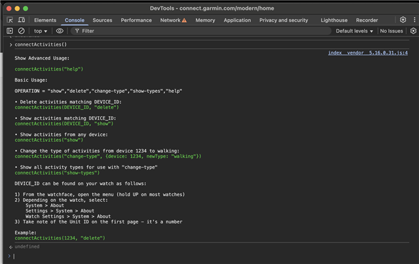Click the OPERATION = list line
This screenshot has height=264, width=419.
(98, 91)
